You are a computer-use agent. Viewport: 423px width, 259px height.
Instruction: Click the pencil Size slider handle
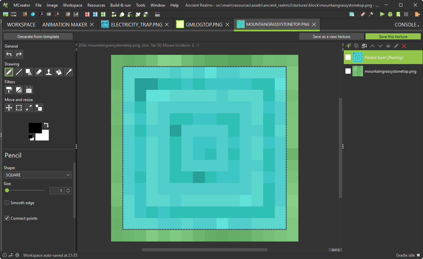coord(7,190)
